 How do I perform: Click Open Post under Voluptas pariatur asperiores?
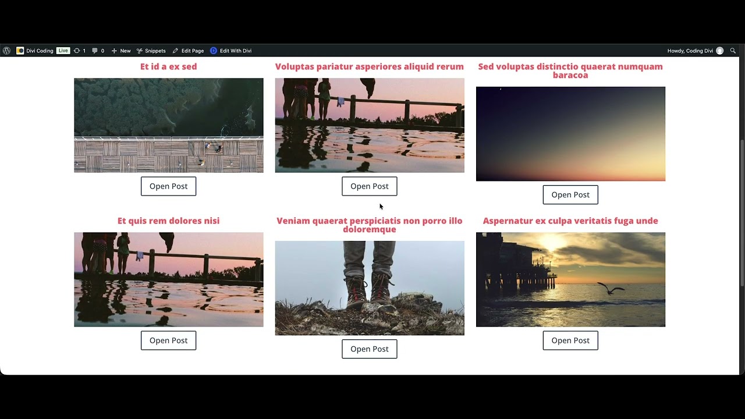[370, 186]
